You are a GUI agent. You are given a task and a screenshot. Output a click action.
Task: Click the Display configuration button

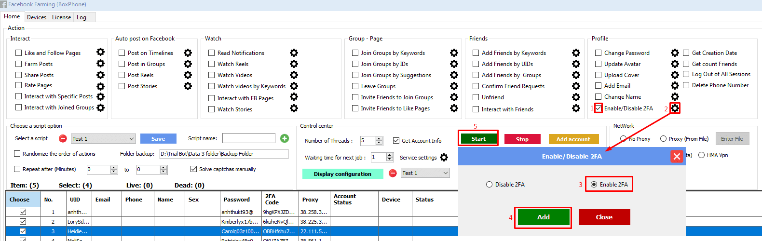click(343, 174)
